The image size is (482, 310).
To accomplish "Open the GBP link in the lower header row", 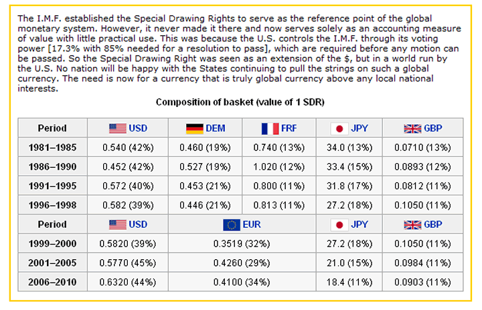I will [433, 224].
